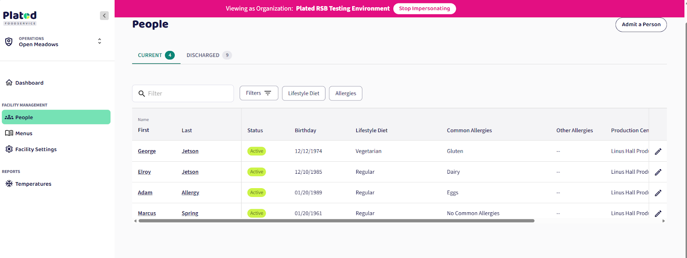This screenshot has width=687, height=258.
Task: Open the Allergies filter
Action: (345, 93)
